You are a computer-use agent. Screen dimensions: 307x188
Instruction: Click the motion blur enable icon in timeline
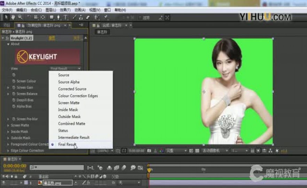(x=124, y=168)
